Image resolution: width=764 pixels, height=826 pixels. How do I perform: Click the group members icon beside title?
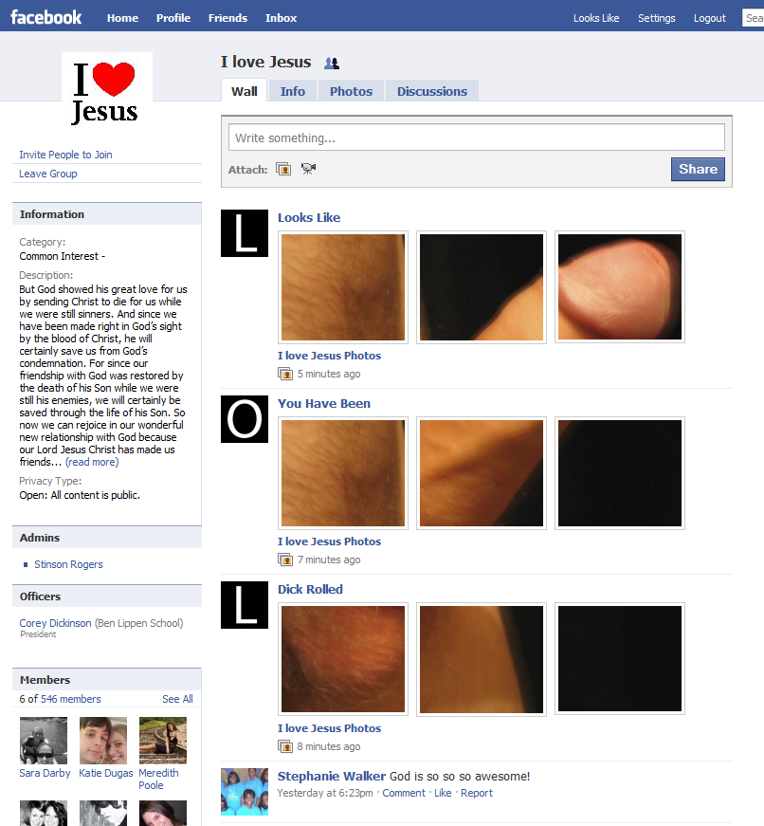pos(332,64)
